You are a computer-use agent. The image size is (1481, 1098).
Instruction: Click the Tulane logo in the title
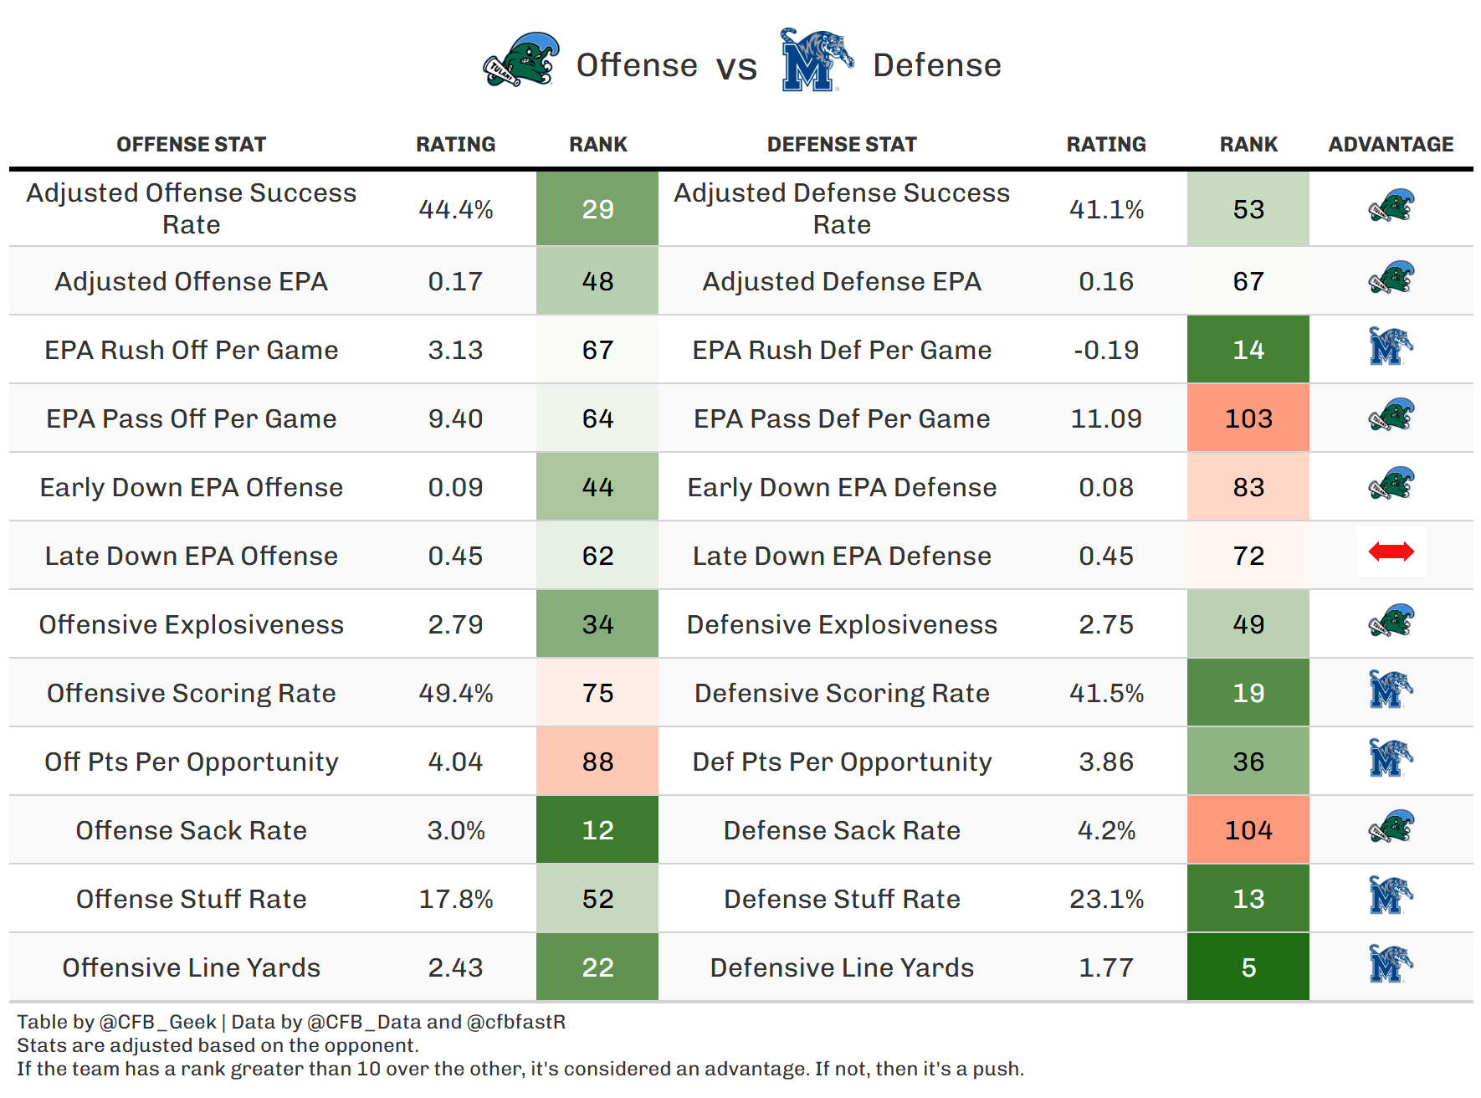tap(521, 60)
